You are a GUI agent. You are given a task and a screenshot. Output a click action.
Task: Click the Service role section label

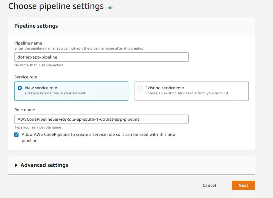[26, 77]
